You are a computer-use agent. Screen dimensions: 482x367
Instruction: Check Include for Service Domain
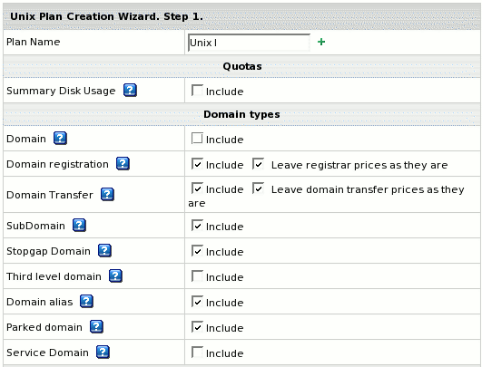197,352
